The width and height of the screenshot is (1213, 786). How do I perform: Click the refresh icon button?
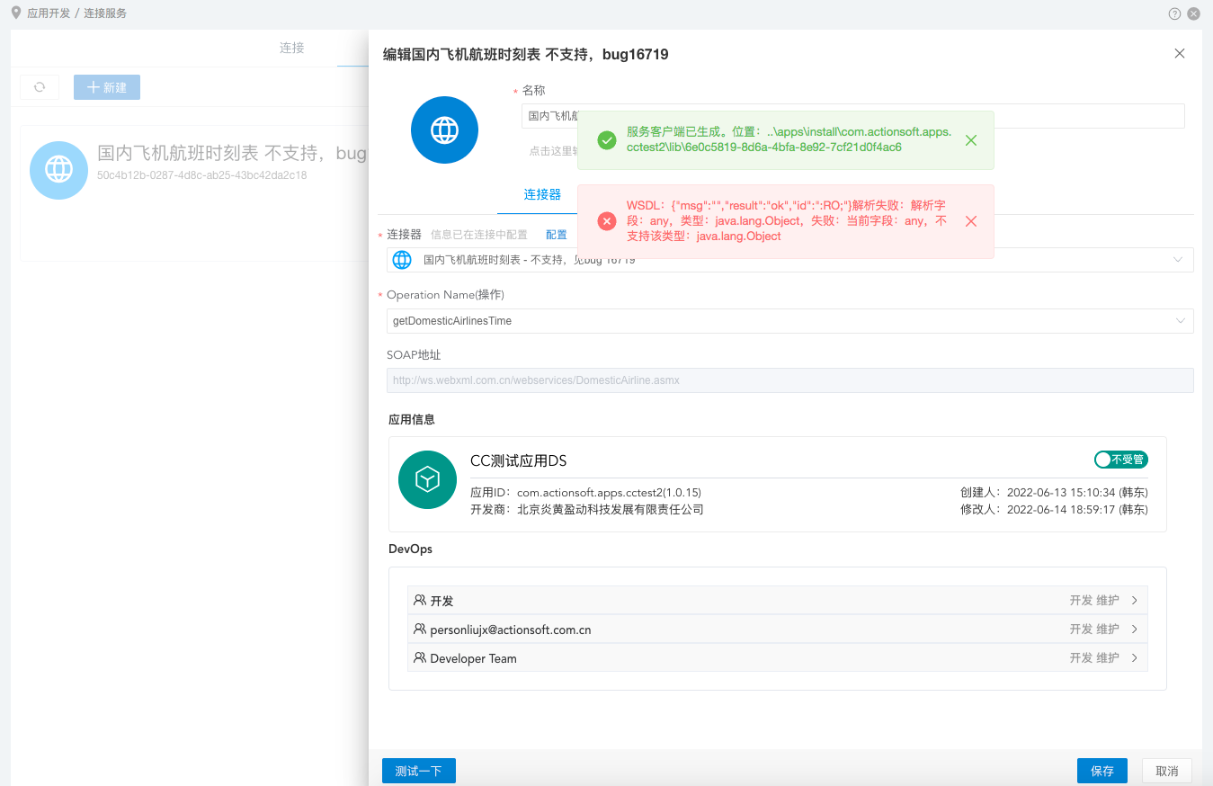40,87
